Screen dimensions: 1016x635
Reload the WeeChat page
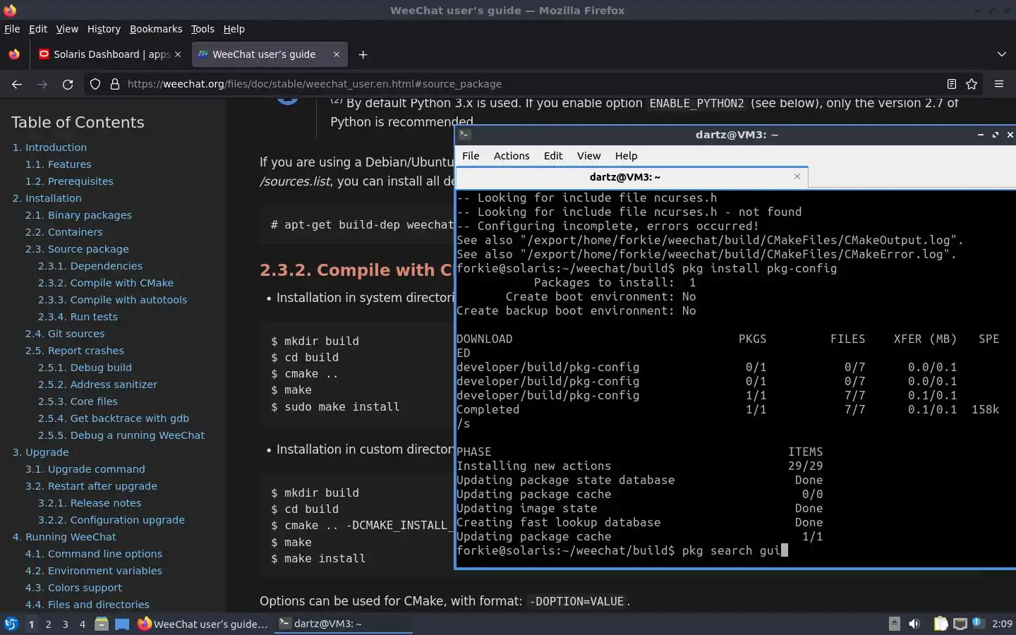click(x=68, y=84)
